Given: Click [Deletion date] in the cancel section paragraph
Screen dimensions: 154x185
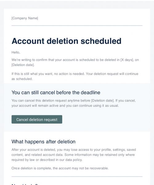Looking at the screenshot, I should pos(103,101).
